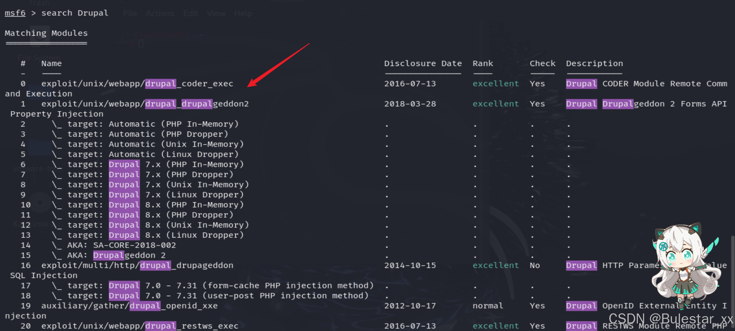Click 'excellent' rank in drupal_coder_exec row
The height and width of the screenshot is (331, 735).
[x=496, y=84]
